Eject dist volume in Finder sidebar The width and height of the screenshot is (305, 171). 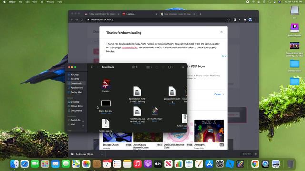[83, 125]
